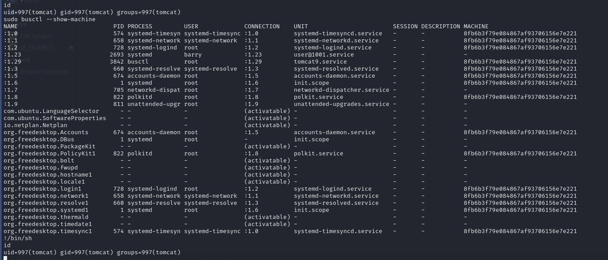Open File System in the background sidebar
Screen dimensions: 608x260
point(36,36)
